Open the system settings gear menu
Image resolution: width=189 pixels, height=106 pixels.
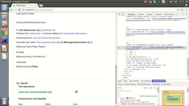(187, 2)
